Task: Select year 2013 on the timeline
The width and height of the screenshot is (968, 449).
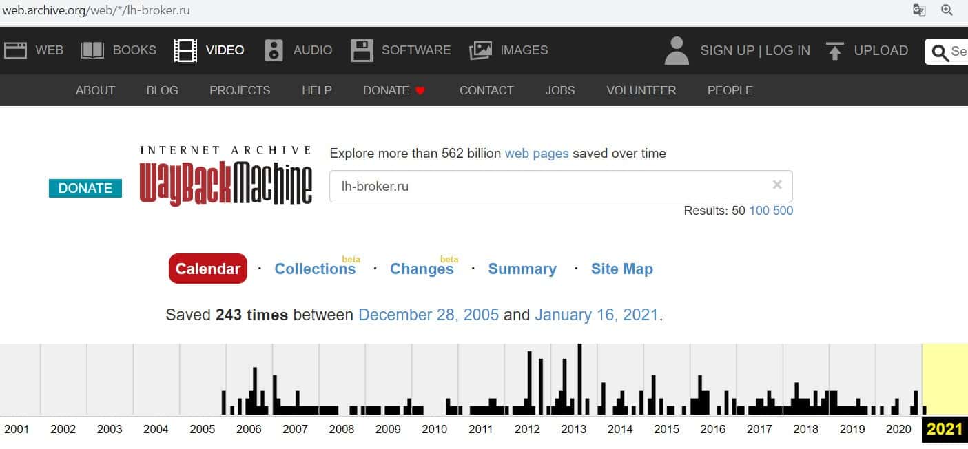Action: coord(574,429)
